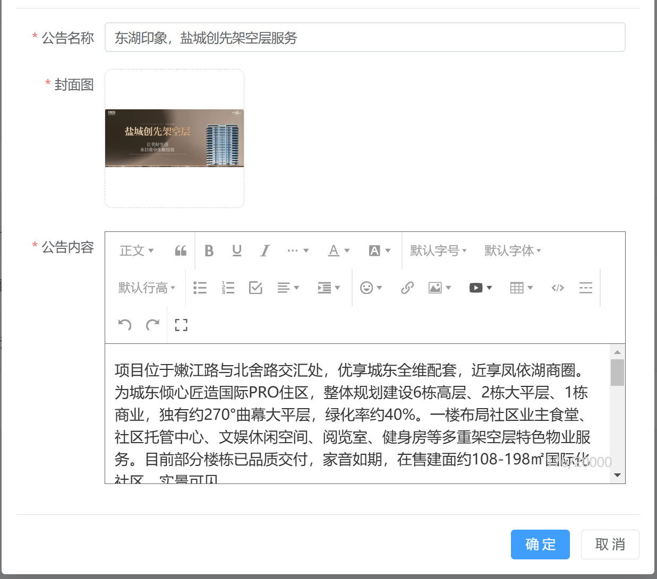The height and width of the screenshot is (579, 657).
Task: Insert a todo checkbox list
Action: tap(255, 288)
